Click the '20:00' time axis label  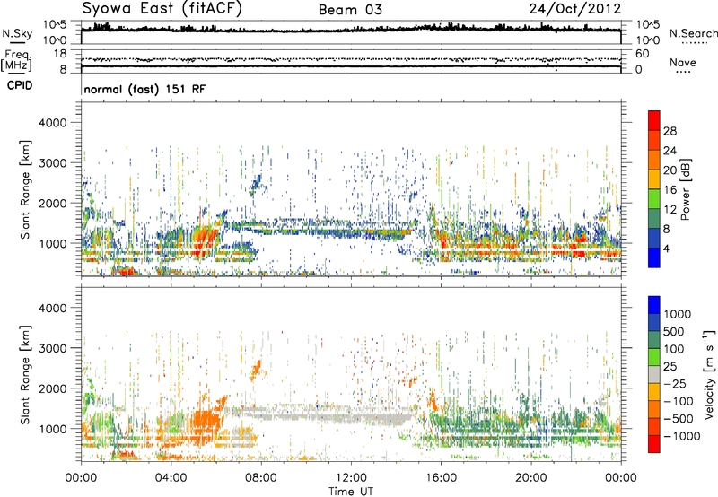pyautogui.click(x=531, y=478)
